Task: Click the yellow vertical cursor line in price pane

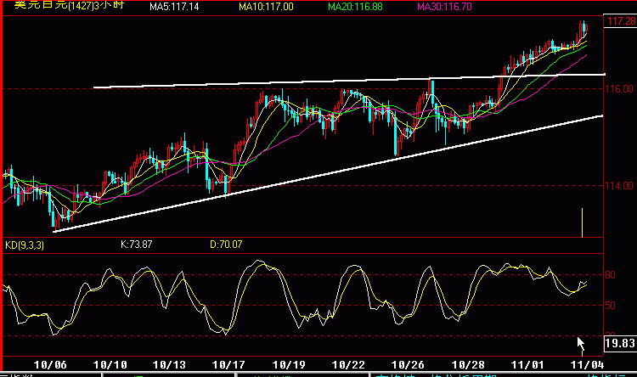Action: pos(582,222)
